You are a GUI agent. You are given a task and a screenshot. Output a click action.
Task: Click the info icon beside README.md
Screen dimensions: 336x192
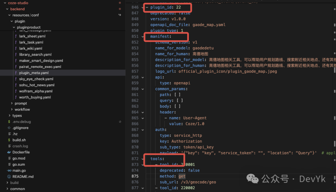9,176
